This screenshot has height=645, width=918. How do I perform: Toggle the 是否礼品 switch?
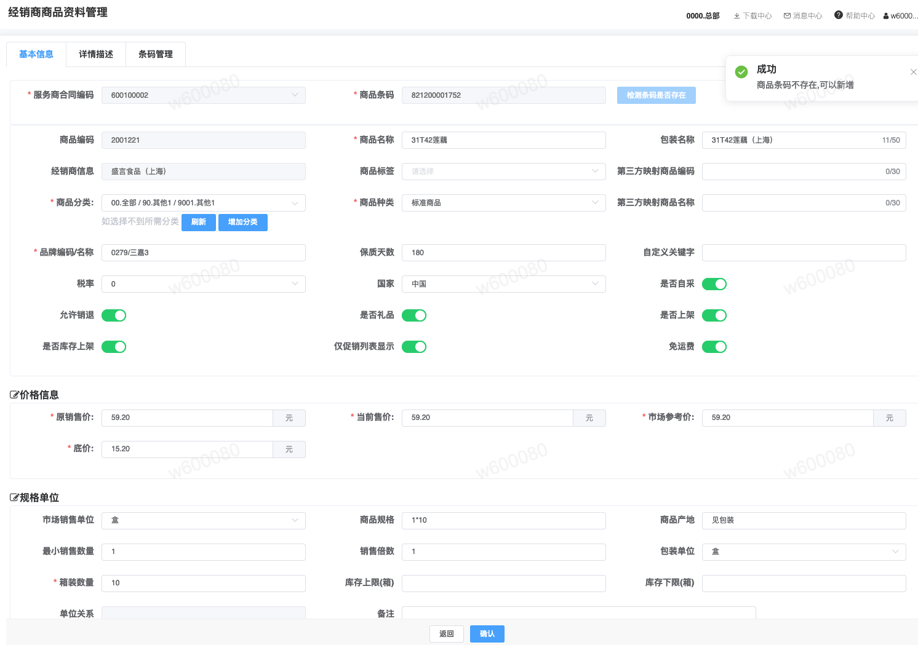point(413,315)
